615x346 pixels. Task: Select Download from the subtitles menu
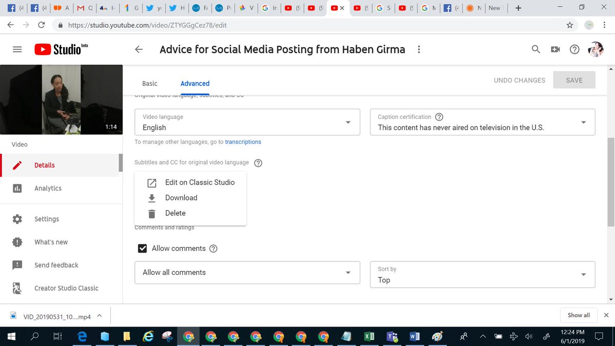(180, 198)
